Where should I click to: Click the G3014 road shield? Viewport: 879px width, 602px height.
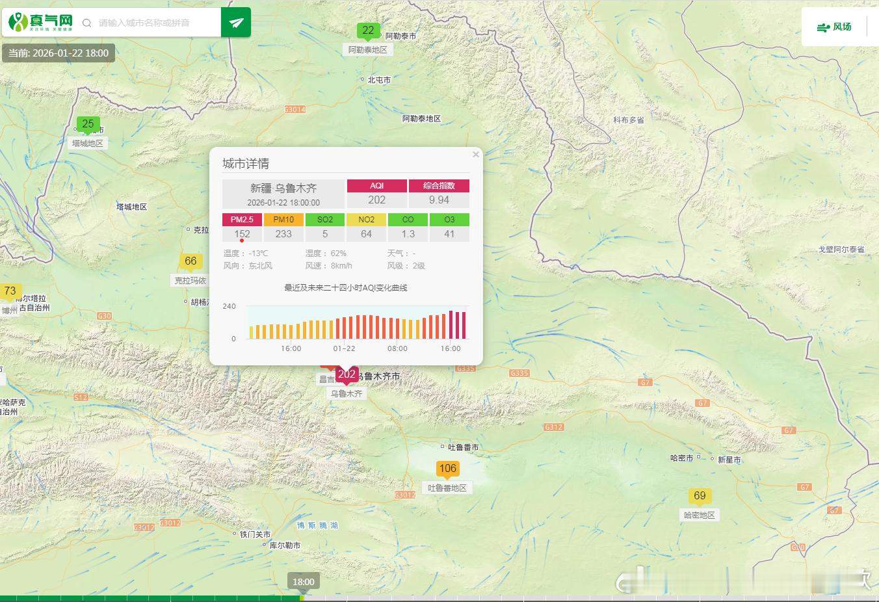pos(295,109)
